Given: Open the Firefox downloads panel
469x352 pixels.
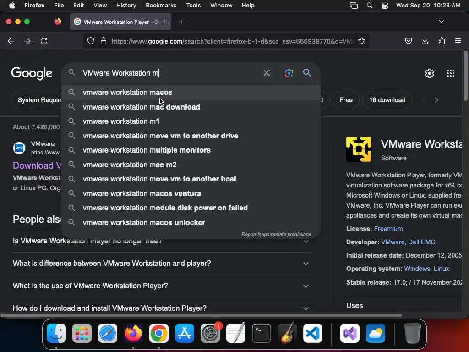Looking at the screenshot, I should click(x=425, y=41).
